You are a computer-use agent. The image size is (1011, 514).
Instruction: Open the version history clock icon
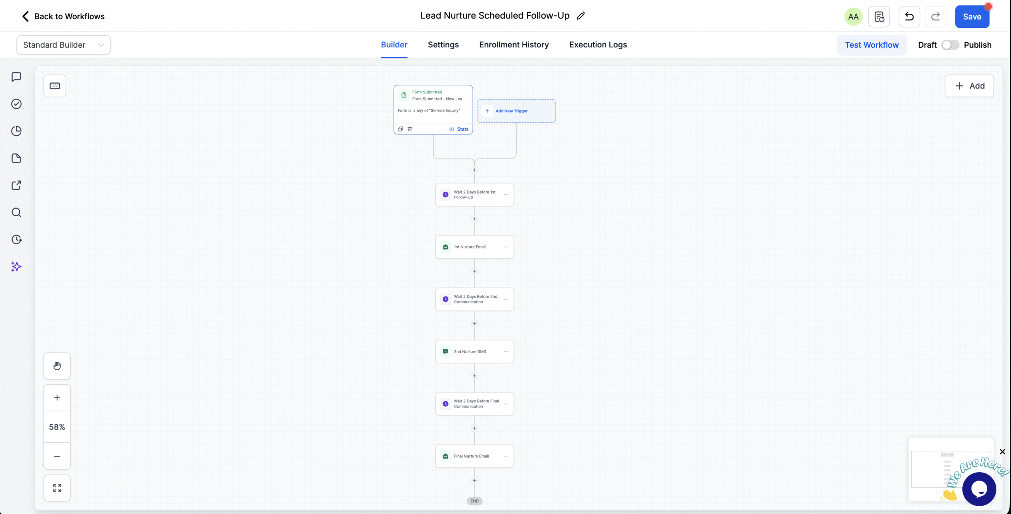pyautogui.click(x=16, y=239)
